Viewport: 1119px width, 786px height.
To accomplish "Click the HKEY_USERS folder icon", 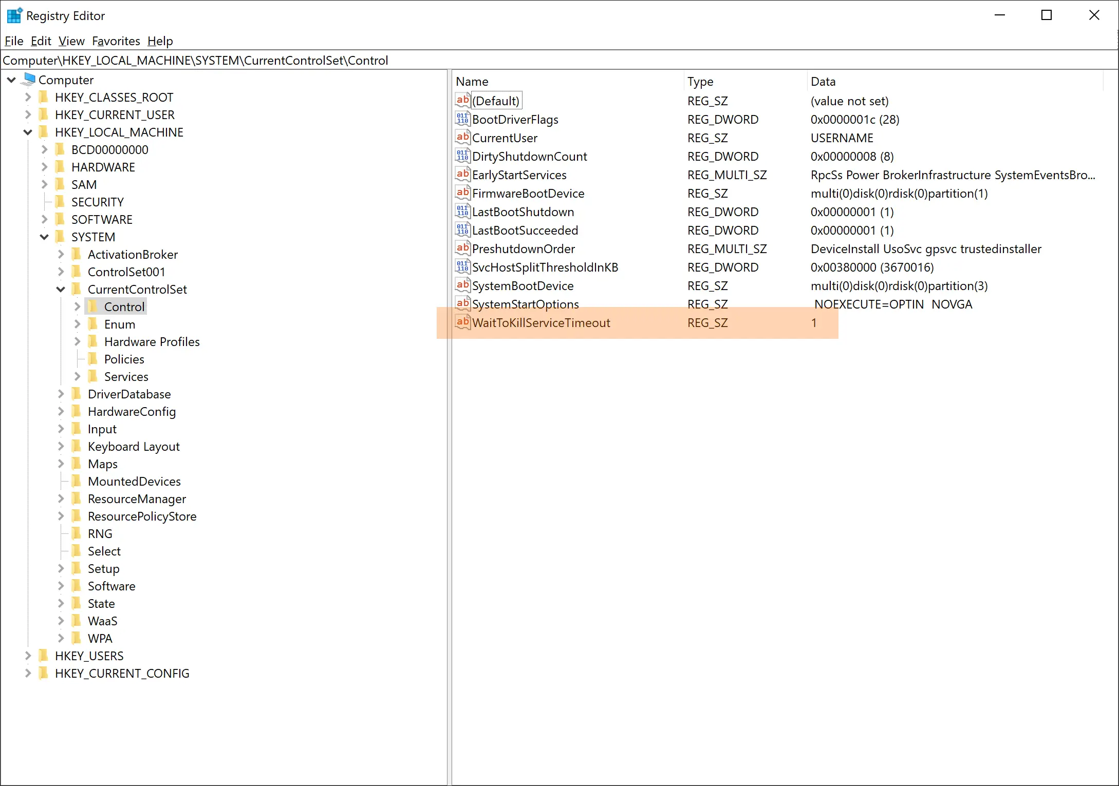I will (44, 656).
